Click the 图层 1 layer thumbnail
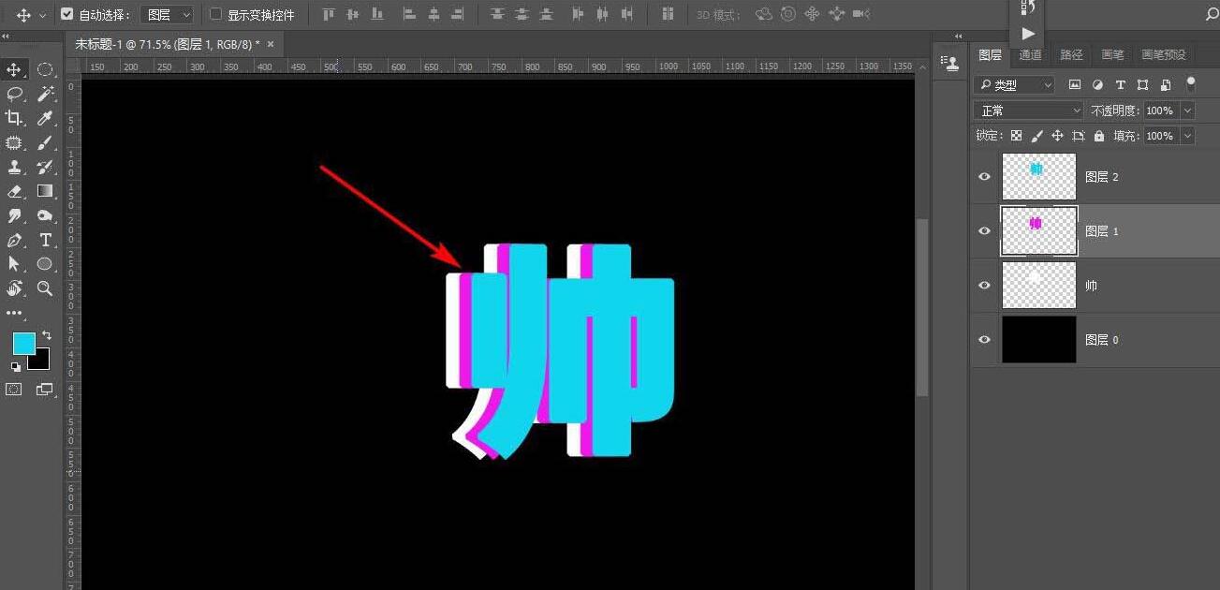The width and height of the screenshot is (1220, 590). pyautogui.click(x=1039, y=230)
